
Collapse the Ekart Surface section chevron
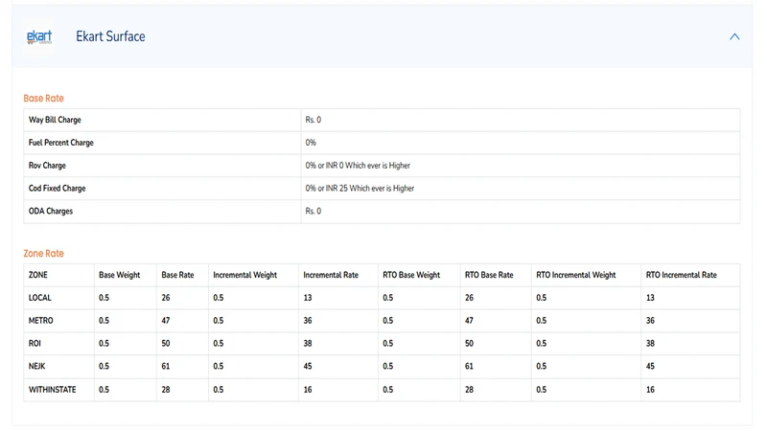click(x=734, y=36)
